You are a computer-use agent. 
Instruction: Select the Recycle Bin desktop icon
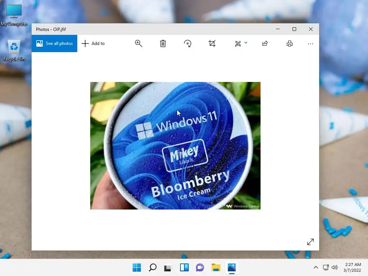pos(14,51)
